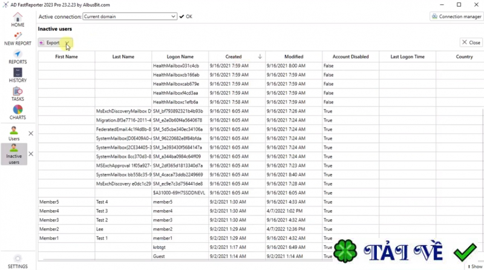Screen dimensions: 484x270
Task: Select the FederatedEmail last name cell
Action: [123, 129]
